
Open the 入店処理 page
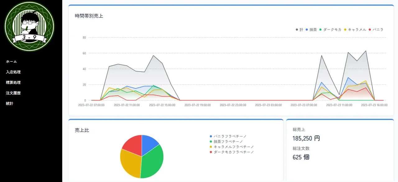coord(13,72)
